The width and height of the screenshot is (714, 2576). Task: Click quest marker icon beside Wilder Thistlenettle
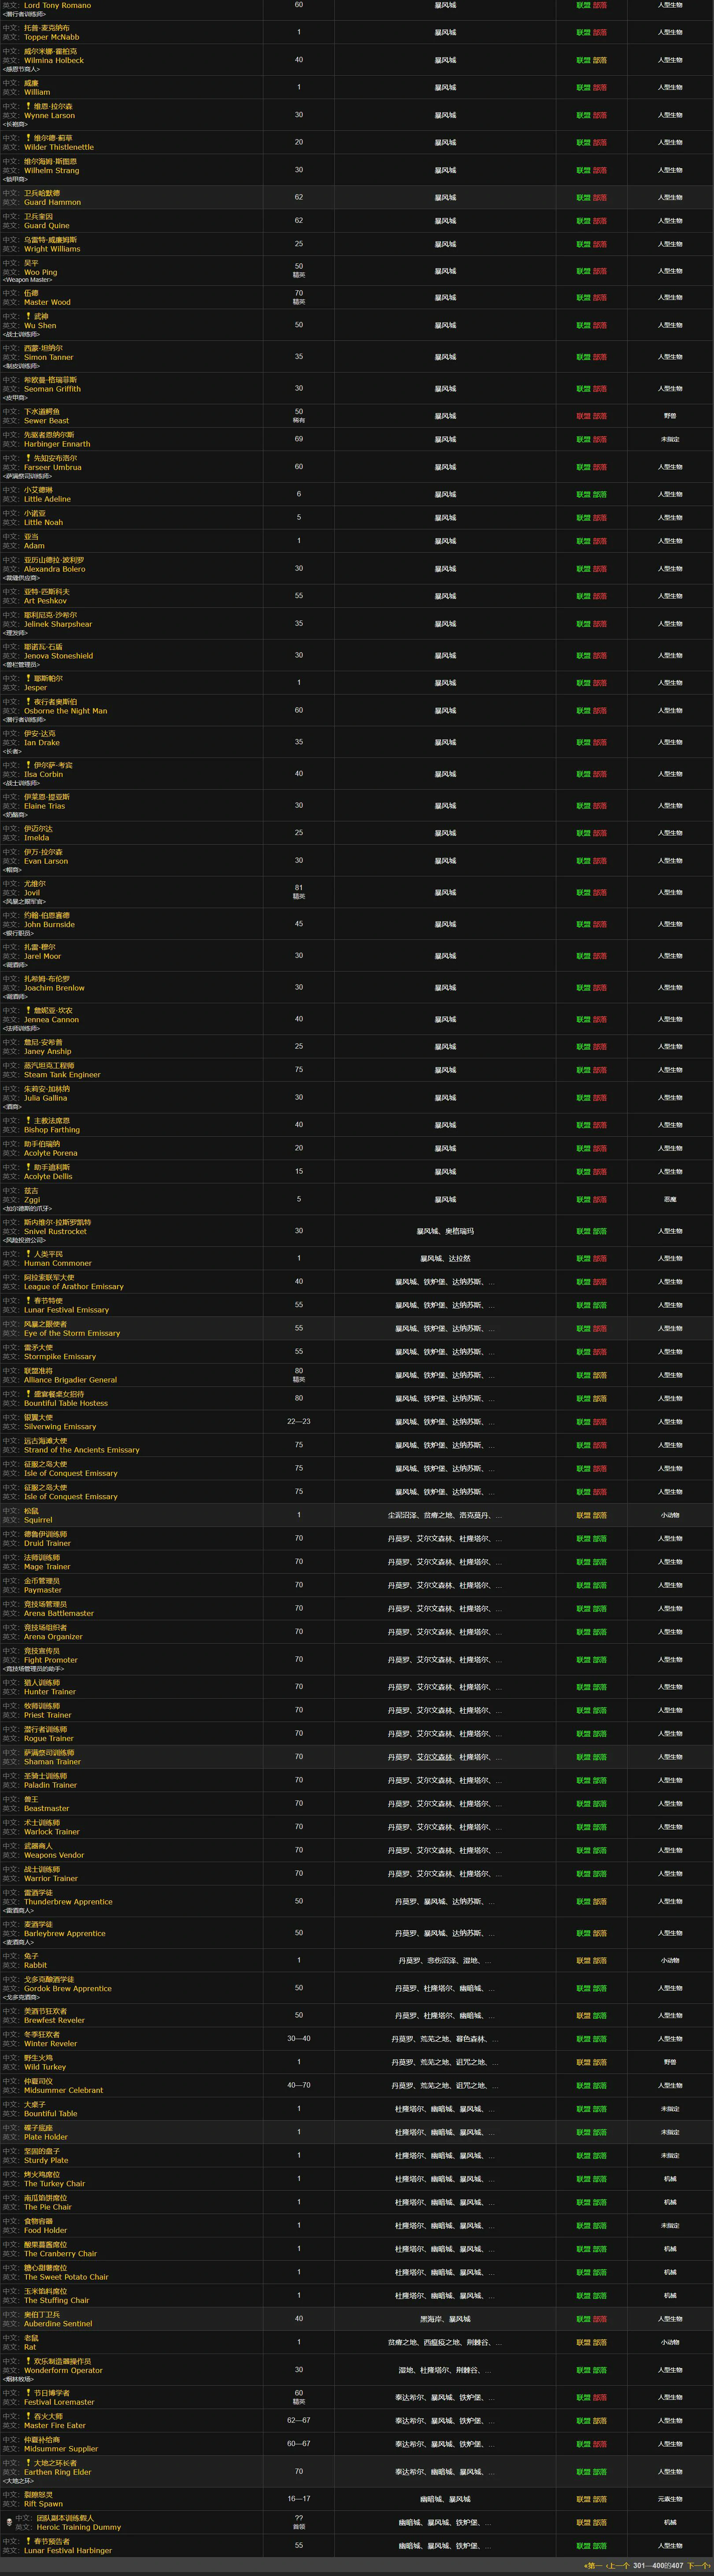pos(28,138)
